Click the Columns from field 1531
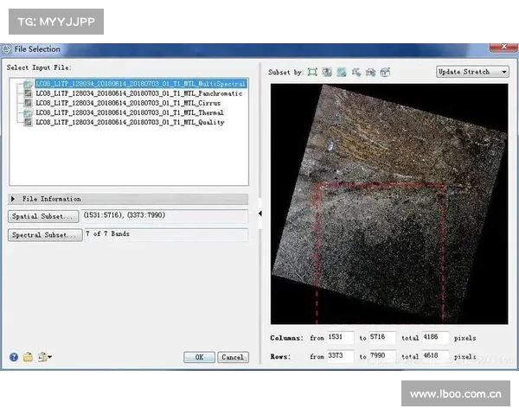 (x=340, y=337)
